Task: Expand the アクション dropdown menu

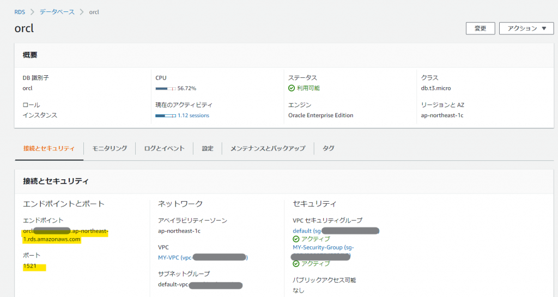Action: click(x=526, y=28)
